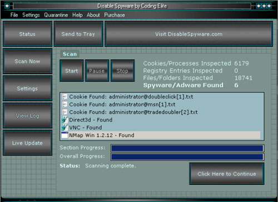This screenshot has height=202, width=278.
Task: Click Here to Continue button
Action: click(227, 174)
